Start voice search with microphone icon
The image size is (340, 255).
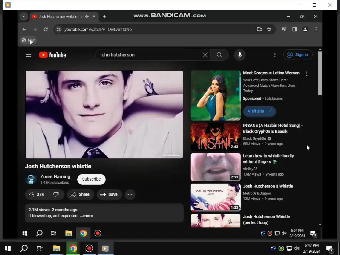[x=240, y=55]
